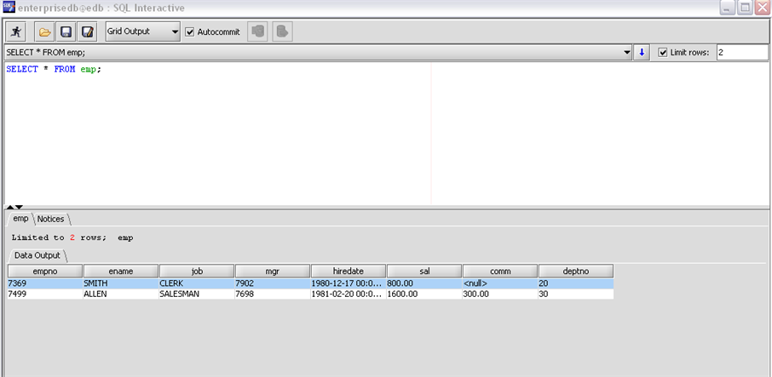
Task: Open the Grid Output dropdown
Action: (x=143, y=31)
